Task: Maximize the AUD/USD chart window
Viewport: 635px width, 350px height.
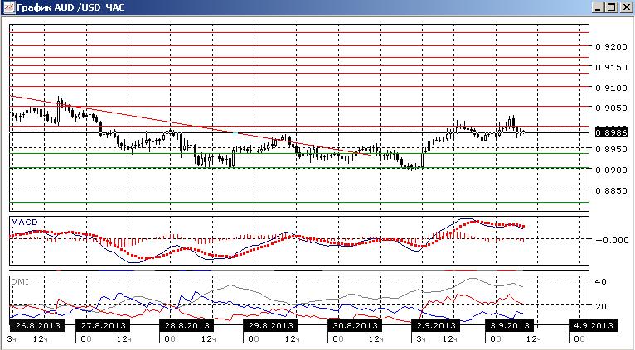Action: coord(612,7)
